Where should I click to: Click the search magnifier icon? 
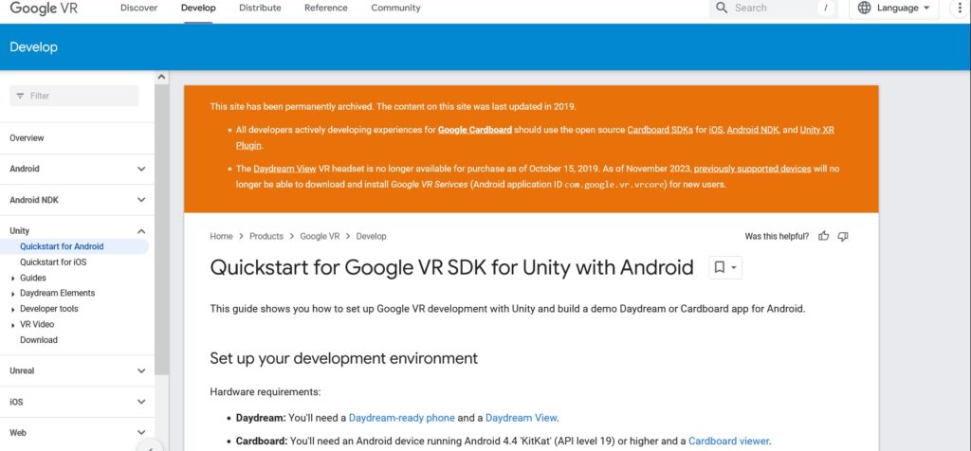[x=722, y=8]
